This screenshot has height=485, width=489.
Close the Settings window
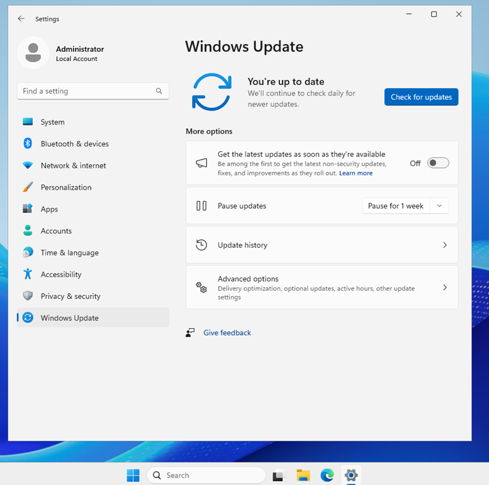(x=459, y=14)
